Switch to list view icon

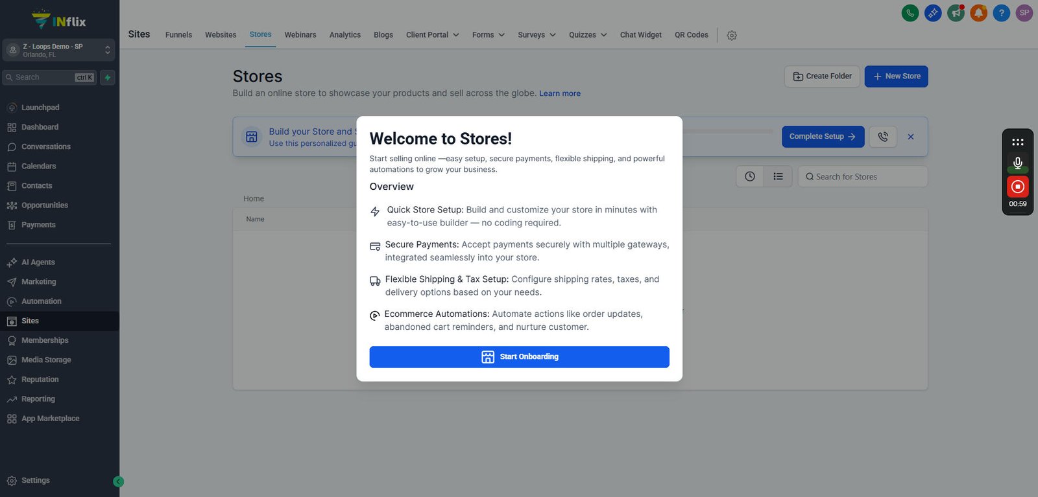[x=778, y=176]
